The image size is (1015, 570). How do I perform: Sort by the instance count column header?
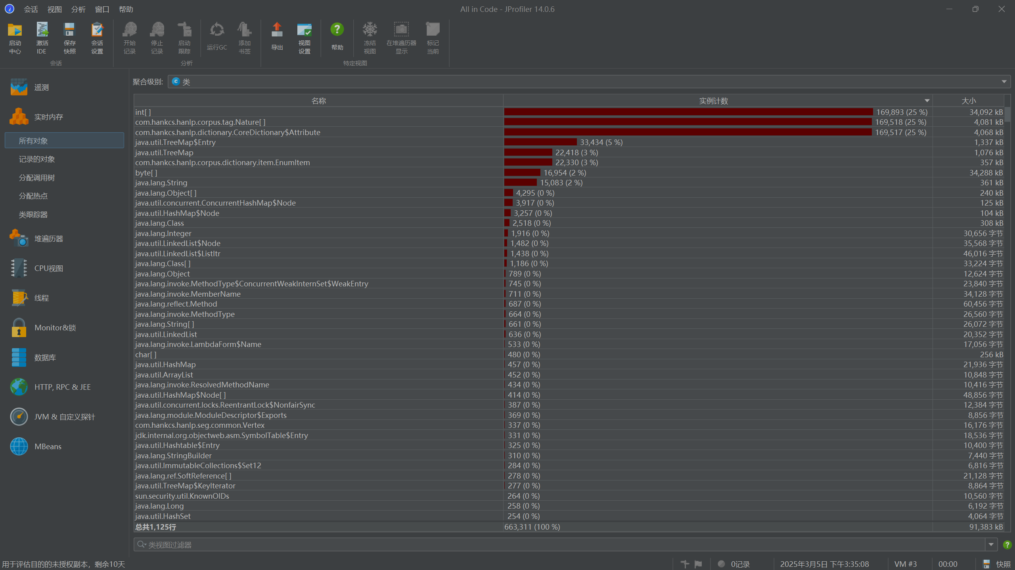713,101
